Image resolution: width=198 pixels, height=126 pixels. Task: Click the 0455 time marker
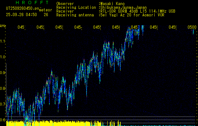tap(97, 27)
